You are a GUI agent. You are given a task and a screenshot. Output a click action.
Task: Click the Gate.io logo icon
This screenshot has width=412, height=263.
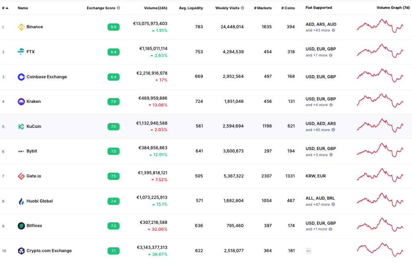pyautogui.click(x=21, y=176)
